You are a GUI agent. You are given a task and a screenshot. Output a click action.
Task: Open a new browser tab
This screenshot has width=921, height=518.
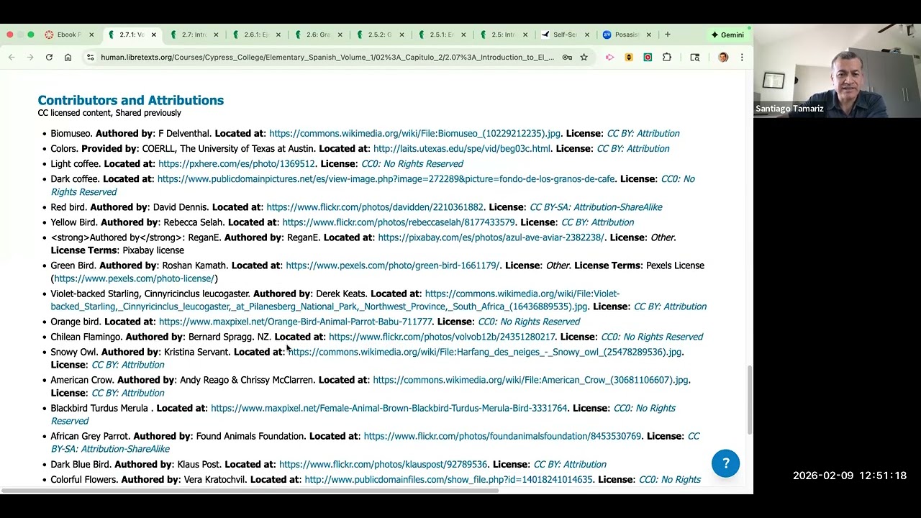(668, 35)
